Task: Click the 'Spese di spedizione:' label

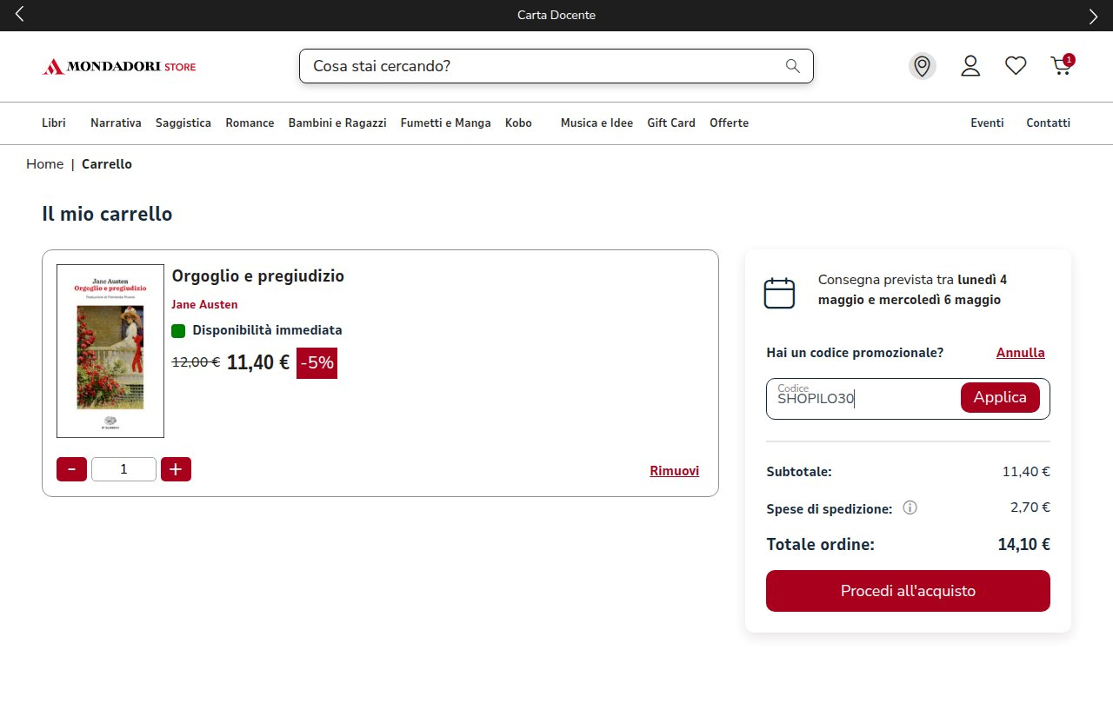Action: pyautogui.click(x=830, y=509)
